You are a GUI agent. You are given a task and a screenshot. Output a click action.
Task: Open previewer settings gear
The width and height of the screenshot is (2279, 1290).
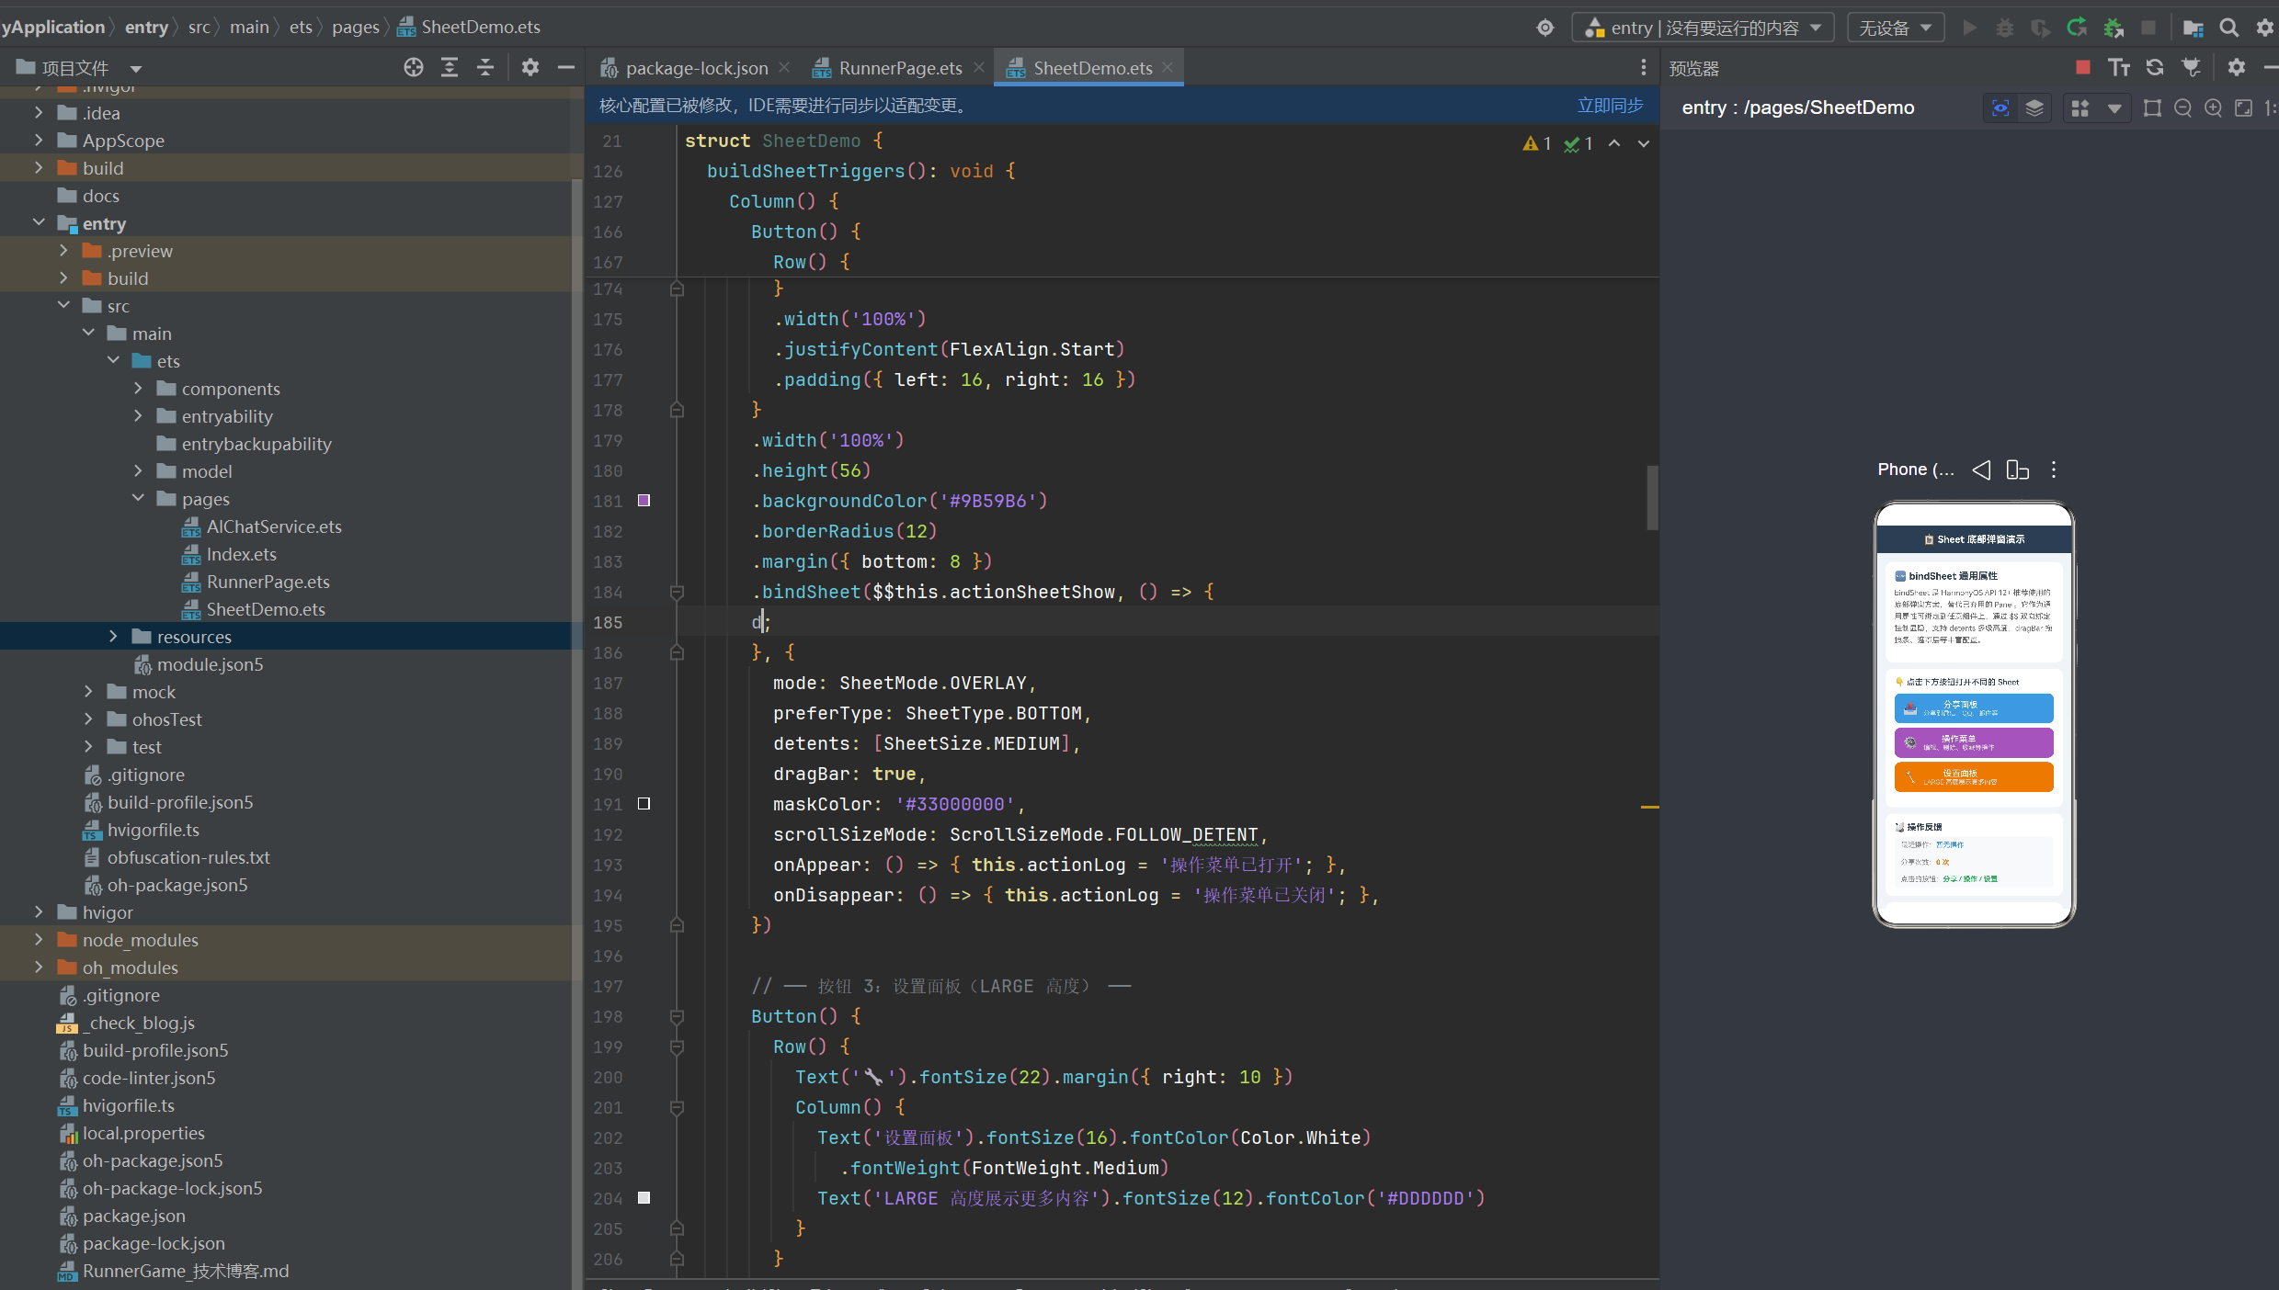[x=2237, y=67]
